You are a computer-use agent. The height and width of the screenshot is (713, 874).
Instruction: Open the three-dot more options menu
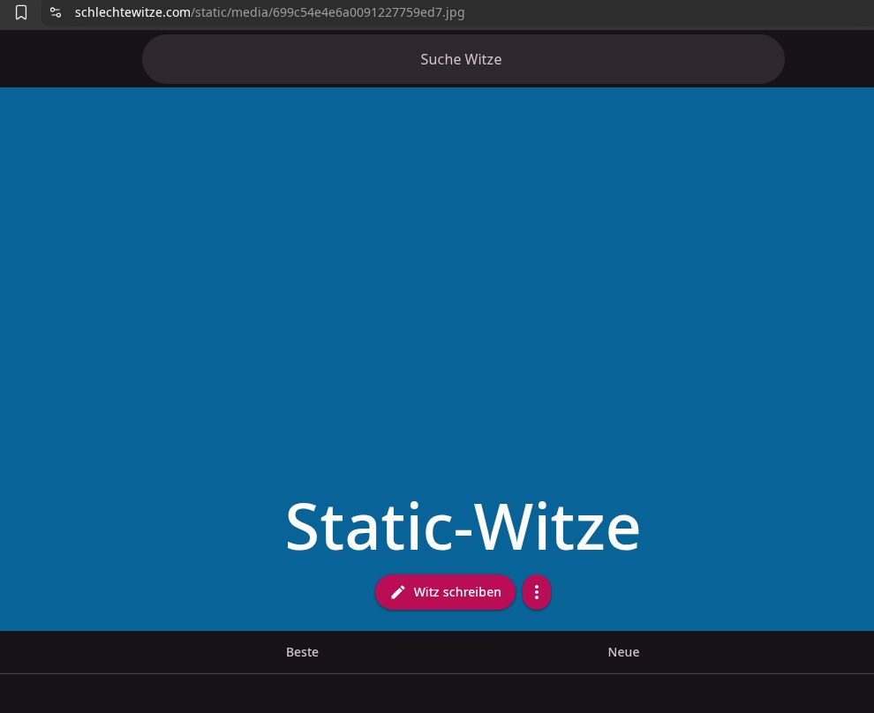coord(537,592)
